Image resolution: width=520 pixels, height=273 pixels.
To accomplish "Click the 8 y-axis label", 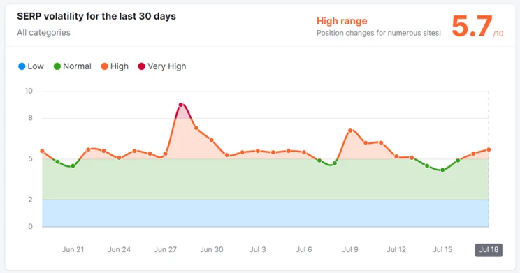I will (x=30, y=118).
